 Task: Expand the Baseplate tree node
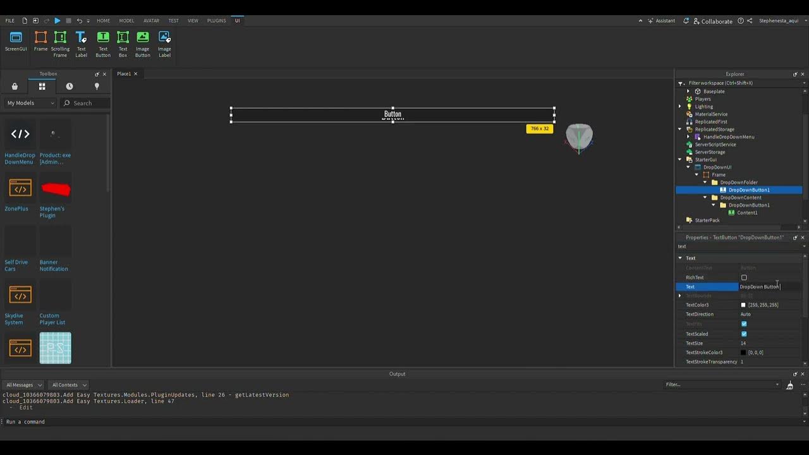688,92
